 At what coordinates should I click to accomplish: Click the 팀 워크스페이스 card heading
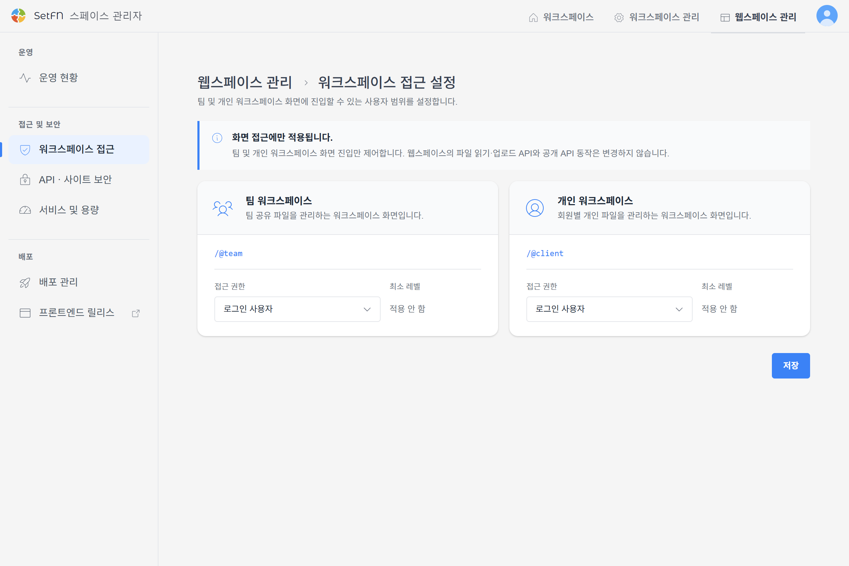[x=279, y=201]
